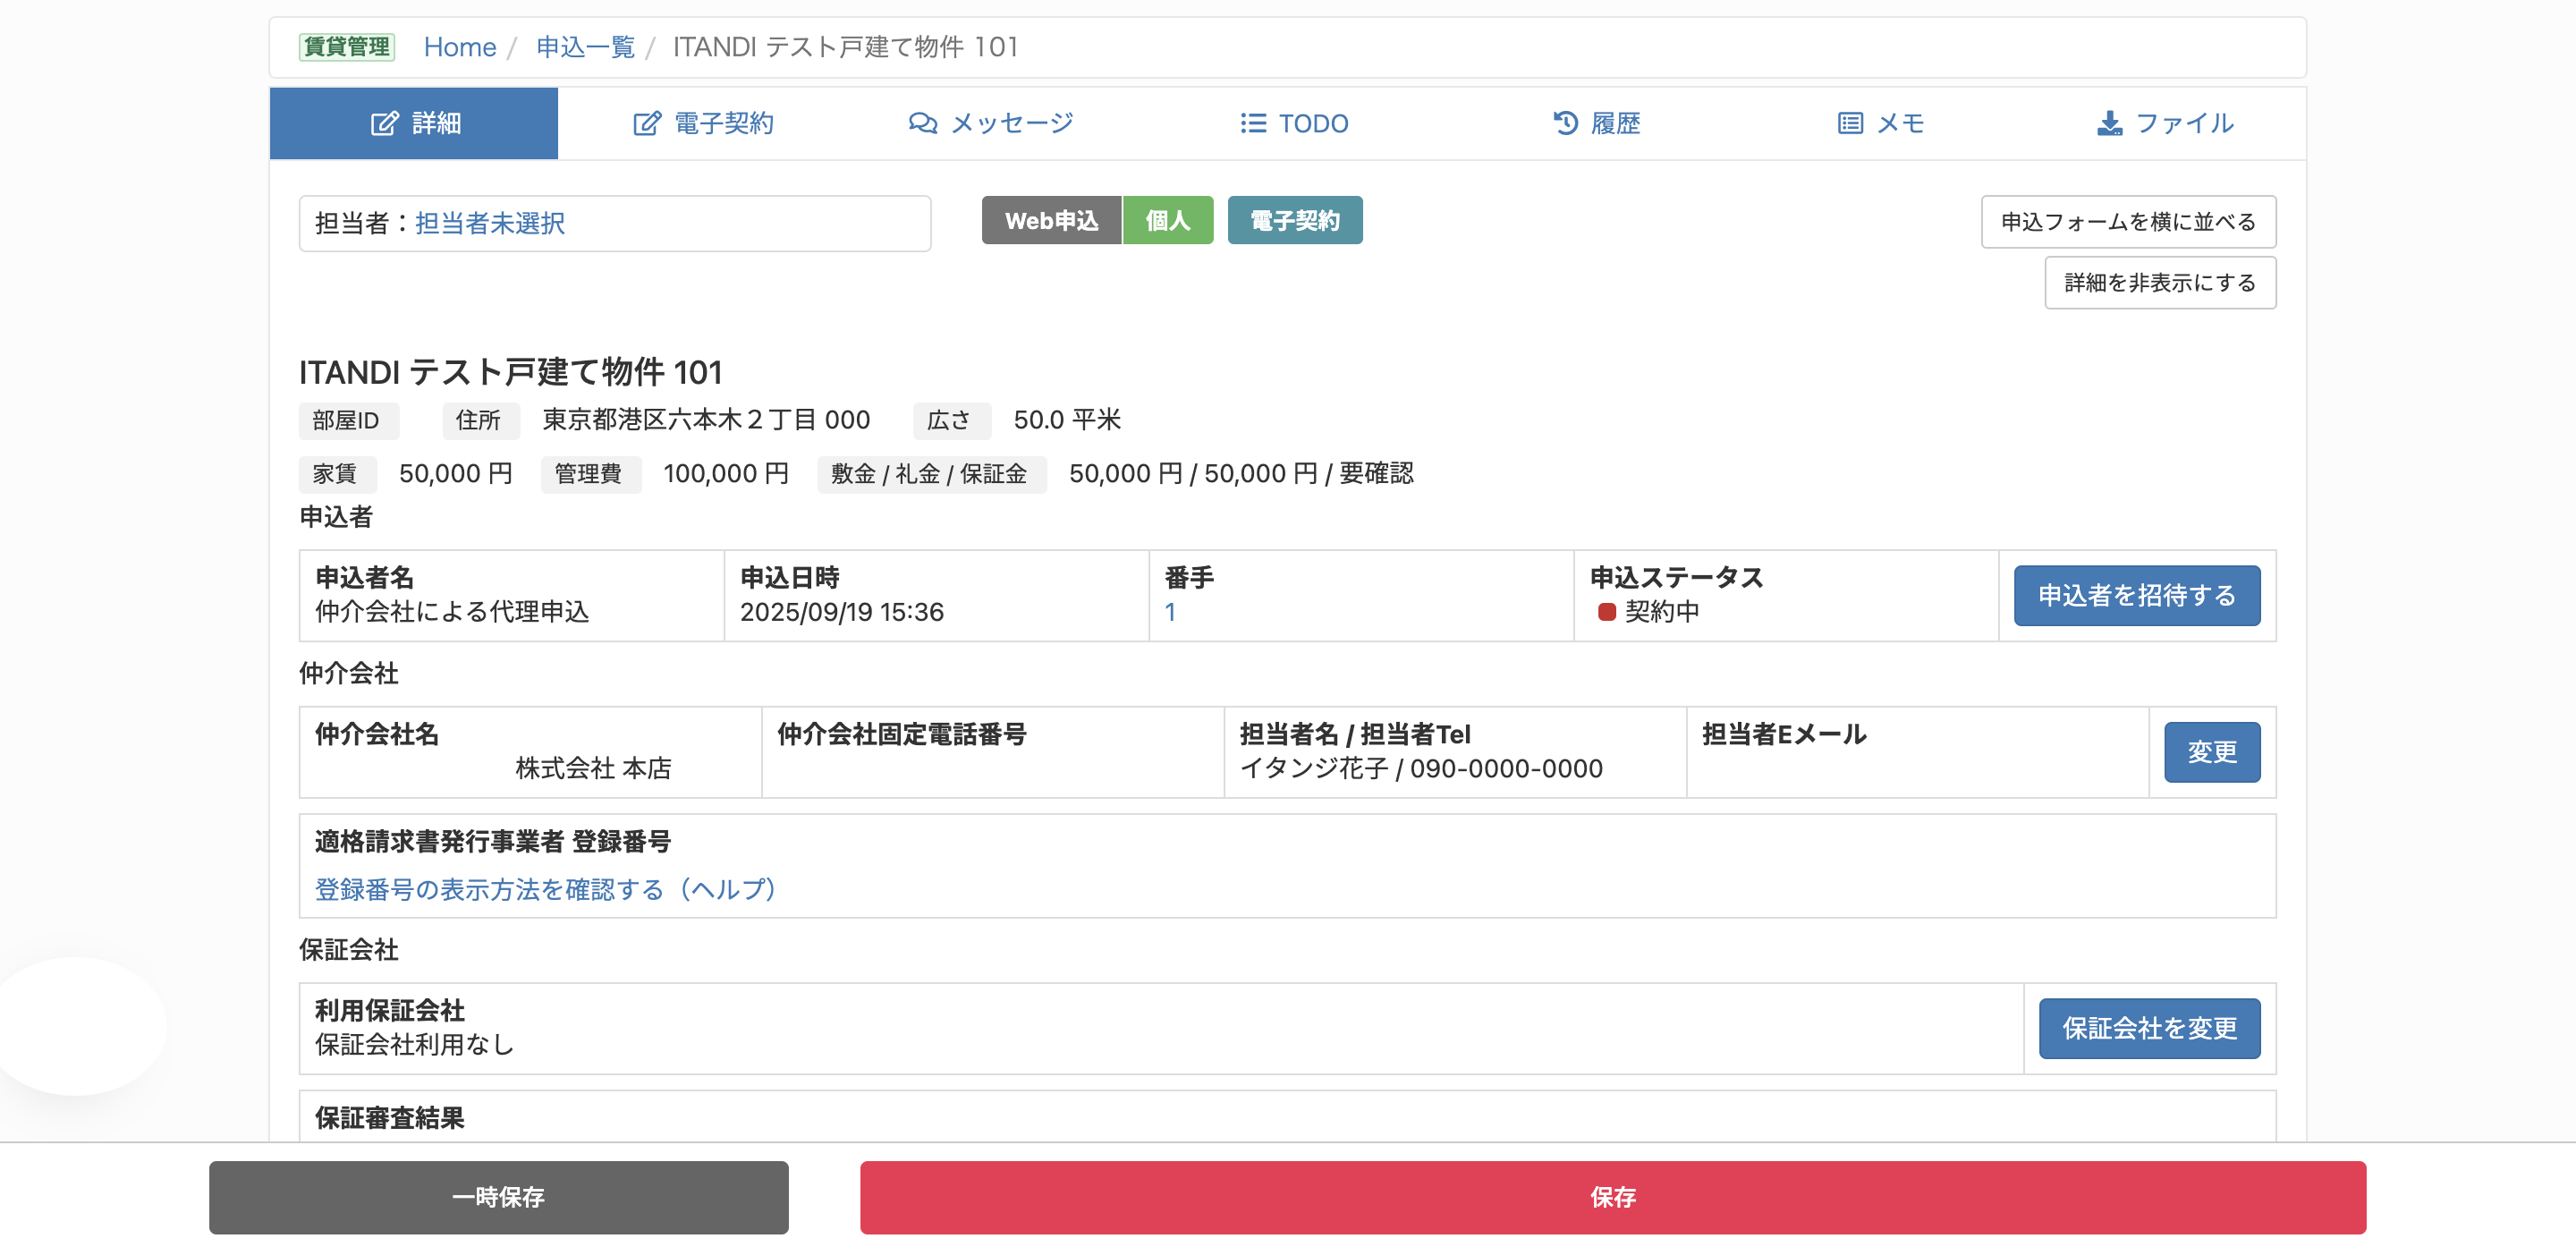Screen dimensions: 2576x1247
Task: Click the 申込日時 2025/09/19 15:36
Action: pos(841,611)
